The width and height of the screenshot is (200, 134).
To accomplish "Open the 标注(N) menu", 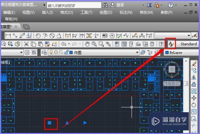I will [x=126, y=13].
